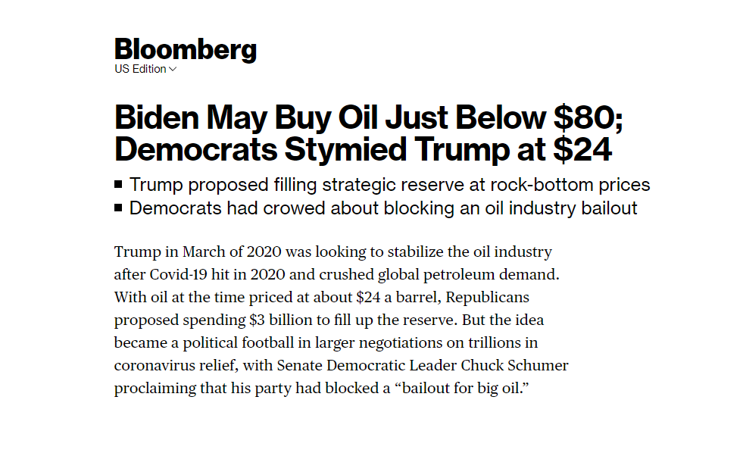Select the subheading about oil industry bailout
Viewport: 743px width, 453px height.
(383, 208)
